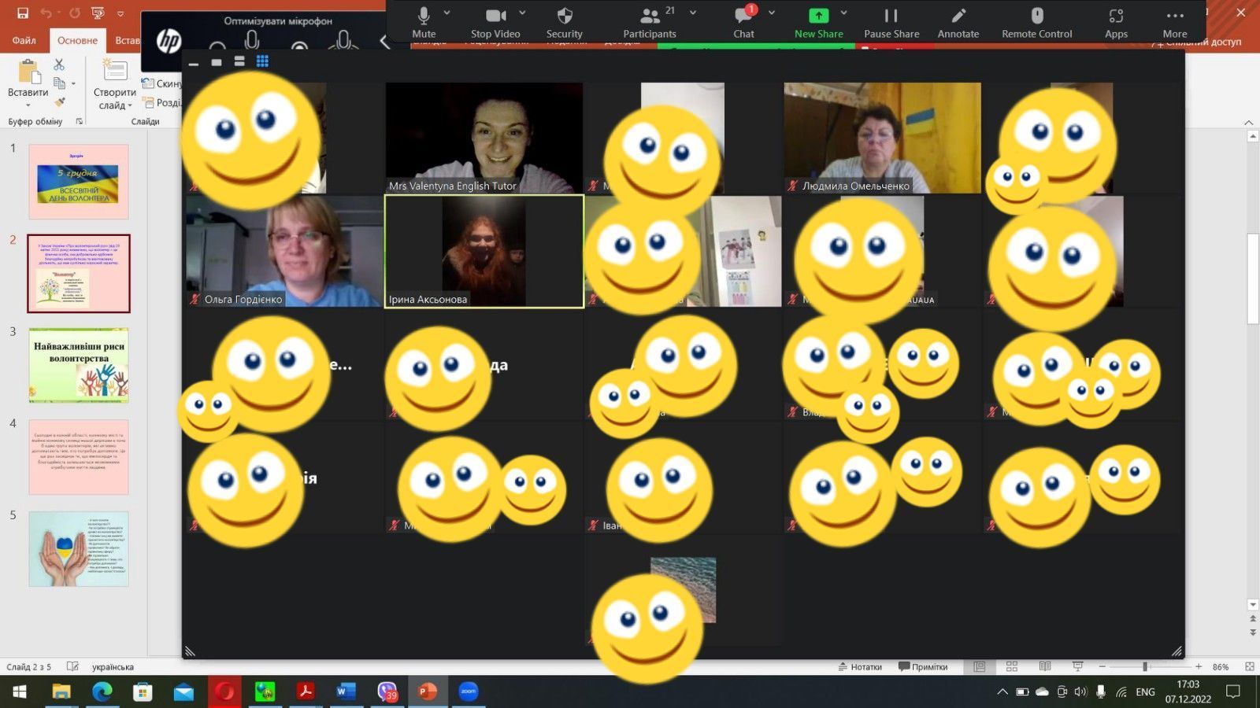Screen dimensions: 1260x708
Task: Click Створити слайд button
Action: pyautogui.click(x=114, y=84)
